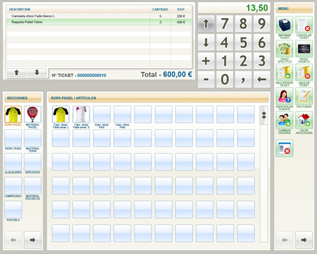The height and width of the screenshot is (254, 317).
Task: Click the keypad down arrow key
Action: click(206, 42)
